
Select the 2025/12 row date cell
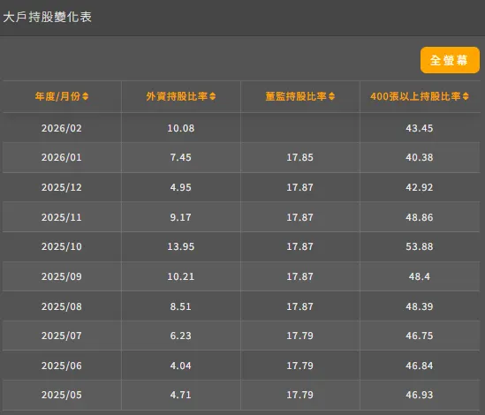point(62,187)
